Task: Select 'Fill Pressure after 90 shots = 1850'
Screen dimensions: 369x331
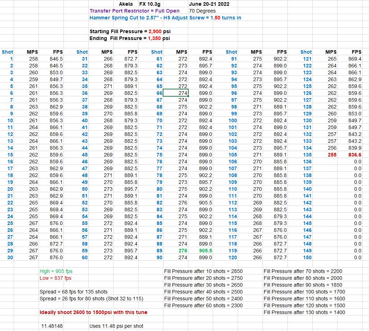Action: [x=303, y=284]
